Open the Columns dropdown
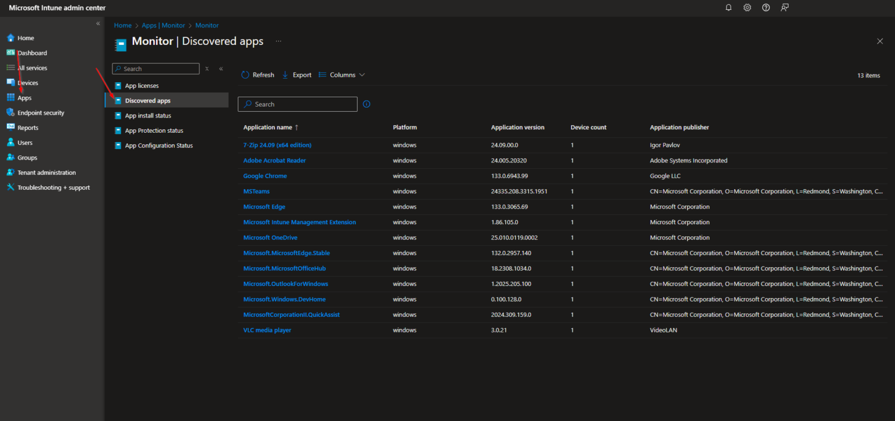Viewport: 895px width, 421px height. (x=342, y=75)
